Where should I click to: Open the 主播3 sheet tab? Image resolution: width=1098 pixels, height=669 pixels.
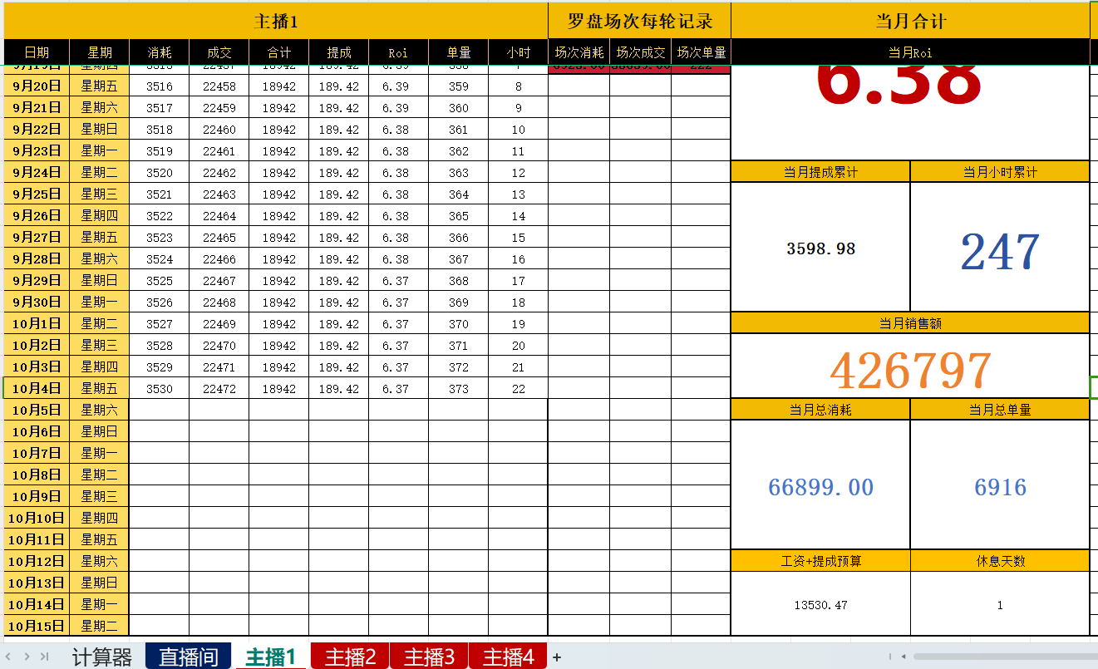click(429, 657)
